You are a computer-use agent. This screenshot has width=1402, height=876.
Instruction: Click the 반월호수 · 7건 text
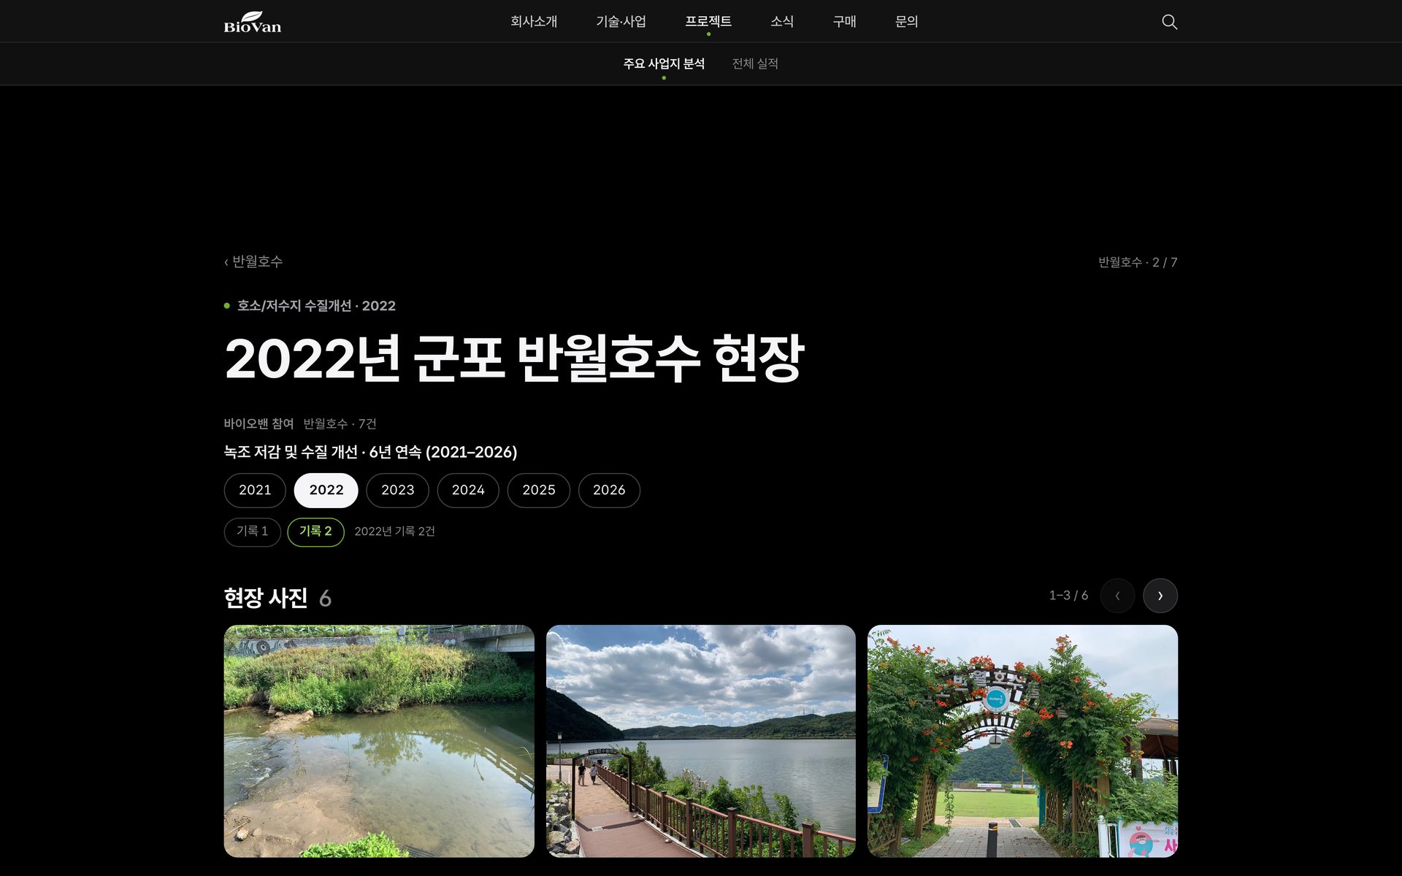click(340, 423)
